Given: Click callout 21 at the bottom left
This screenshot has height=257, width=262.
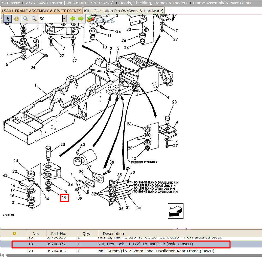Looking at the screenshot, I should pyautogui.click(x=14, y=202).
